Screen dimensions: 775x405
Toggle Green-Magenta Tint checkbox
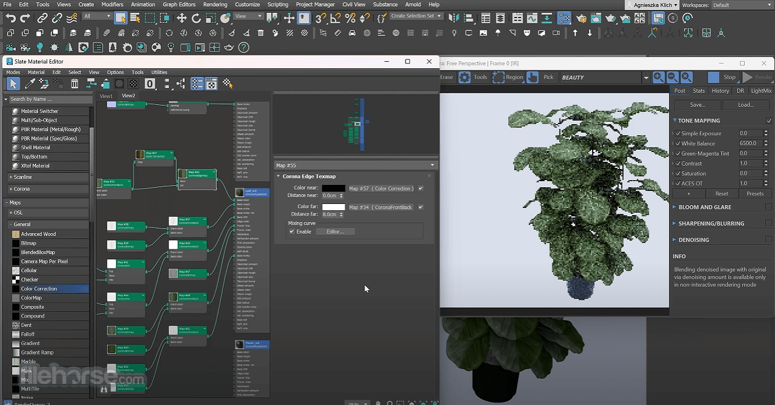(x=678, y=153)
